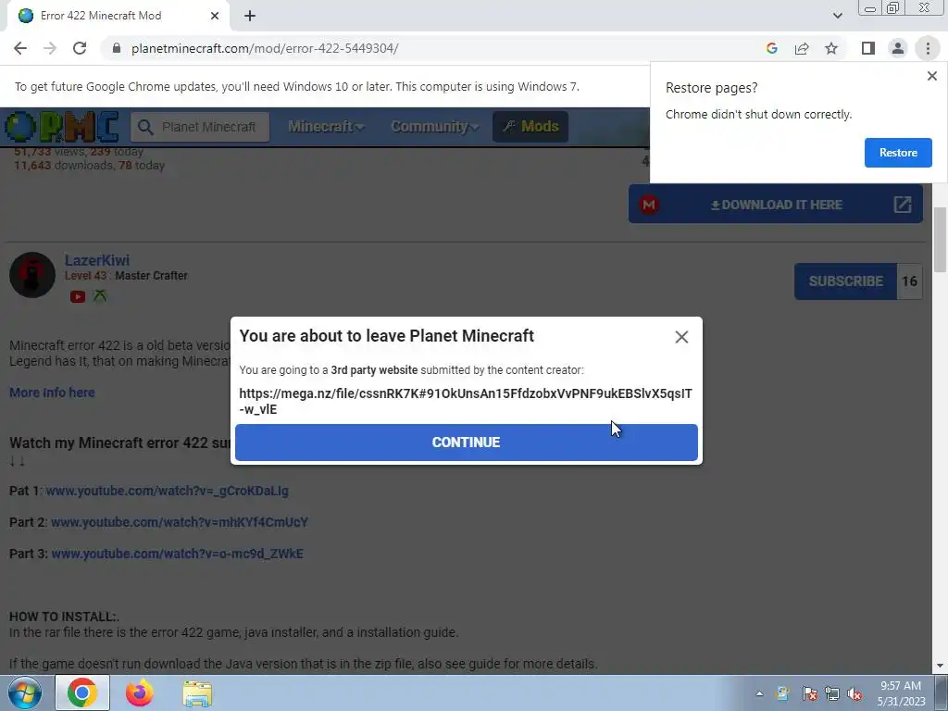Open author's YouTube icon link
This screenshot has width=948, height=711.
(x=78, y=296)
